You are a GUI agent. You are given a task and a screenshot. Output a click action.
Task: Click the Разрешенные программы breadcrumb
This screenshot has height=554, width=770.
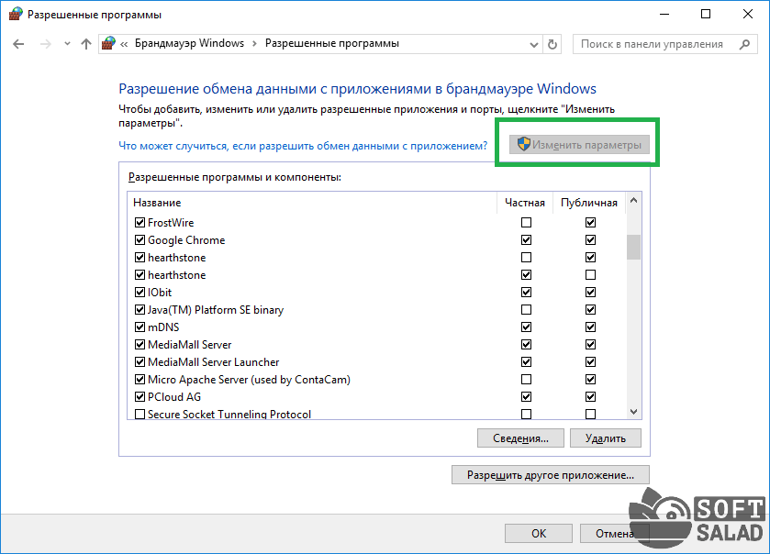click(332, 43)
